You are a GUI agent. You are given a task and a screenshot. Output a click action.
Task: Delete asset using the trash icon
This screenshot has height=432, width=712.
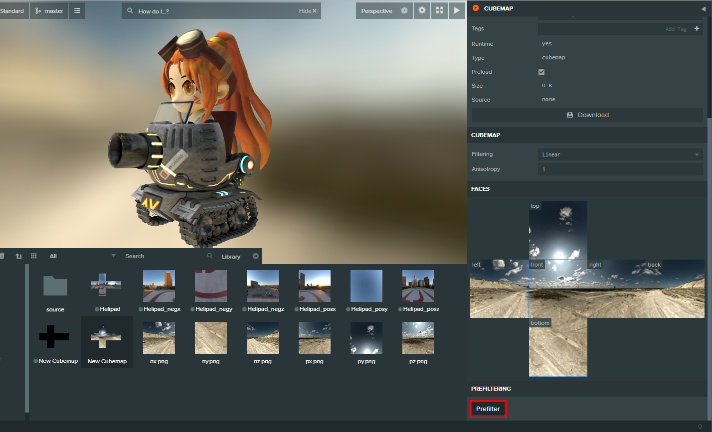2,256
